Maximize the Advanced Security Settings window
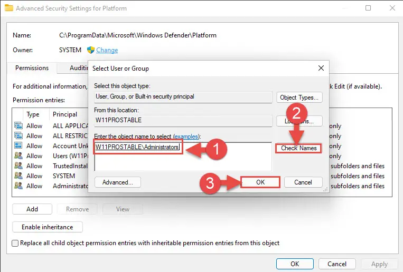Screen dimensions: 403x272 [x=368, y=8]
